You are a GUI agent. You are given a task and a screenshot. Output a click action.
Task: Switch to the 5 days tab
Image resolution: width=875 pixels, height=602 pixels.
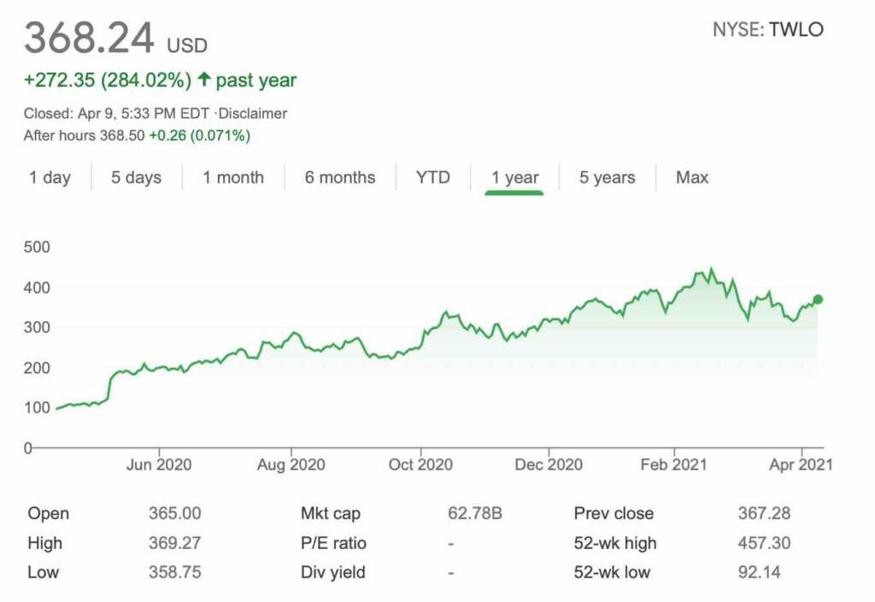click(x=136, y=178)
